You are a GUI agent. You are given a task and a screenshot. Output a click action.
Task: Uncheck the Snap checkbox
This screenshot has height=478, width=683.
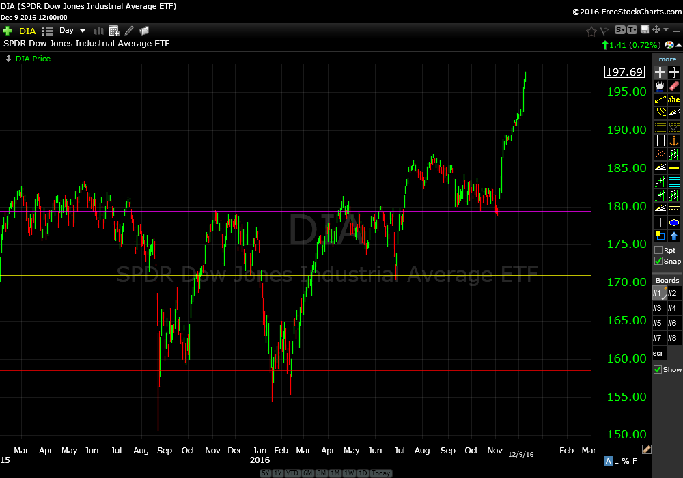click(x=658, y=261)
